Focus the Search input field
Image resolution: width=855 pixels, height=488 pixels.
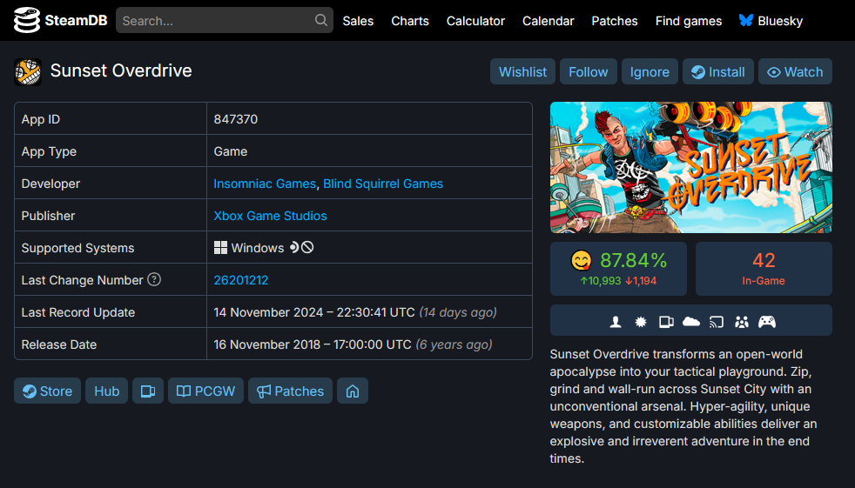[x=224, y=20]
